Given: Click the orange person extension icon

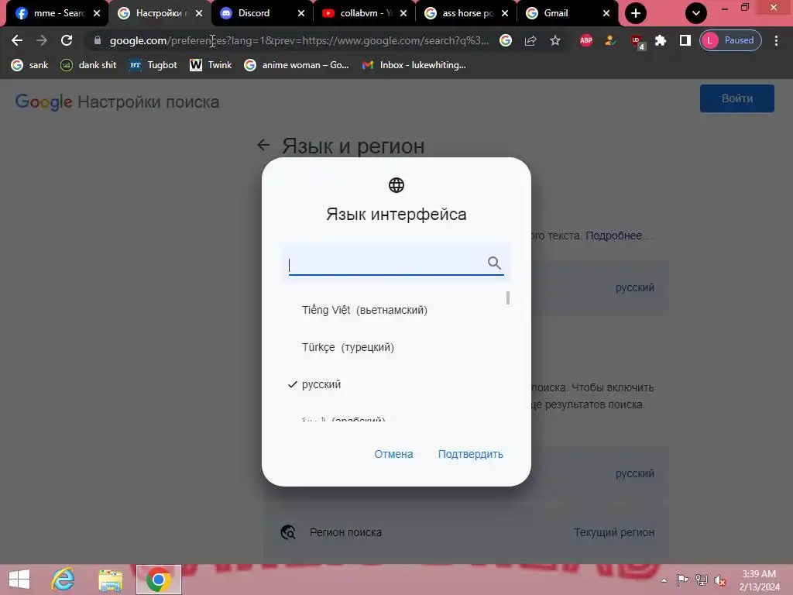Looking at the screenshot, I should click(610, 40).
